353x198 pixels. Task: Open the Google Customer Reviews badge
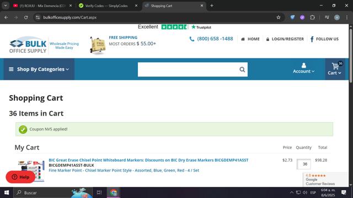[325, 179]
